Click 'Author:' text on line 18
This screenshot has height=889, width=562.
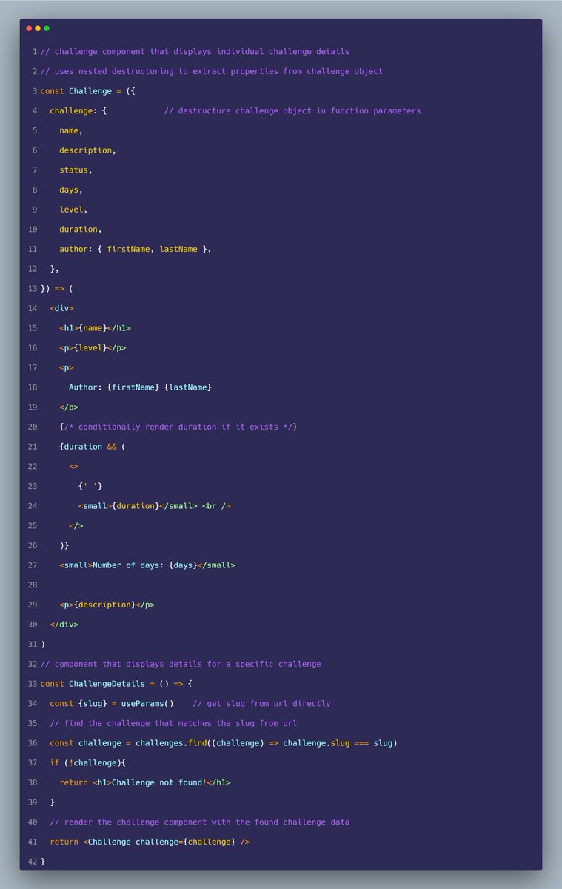click(86, 387)
